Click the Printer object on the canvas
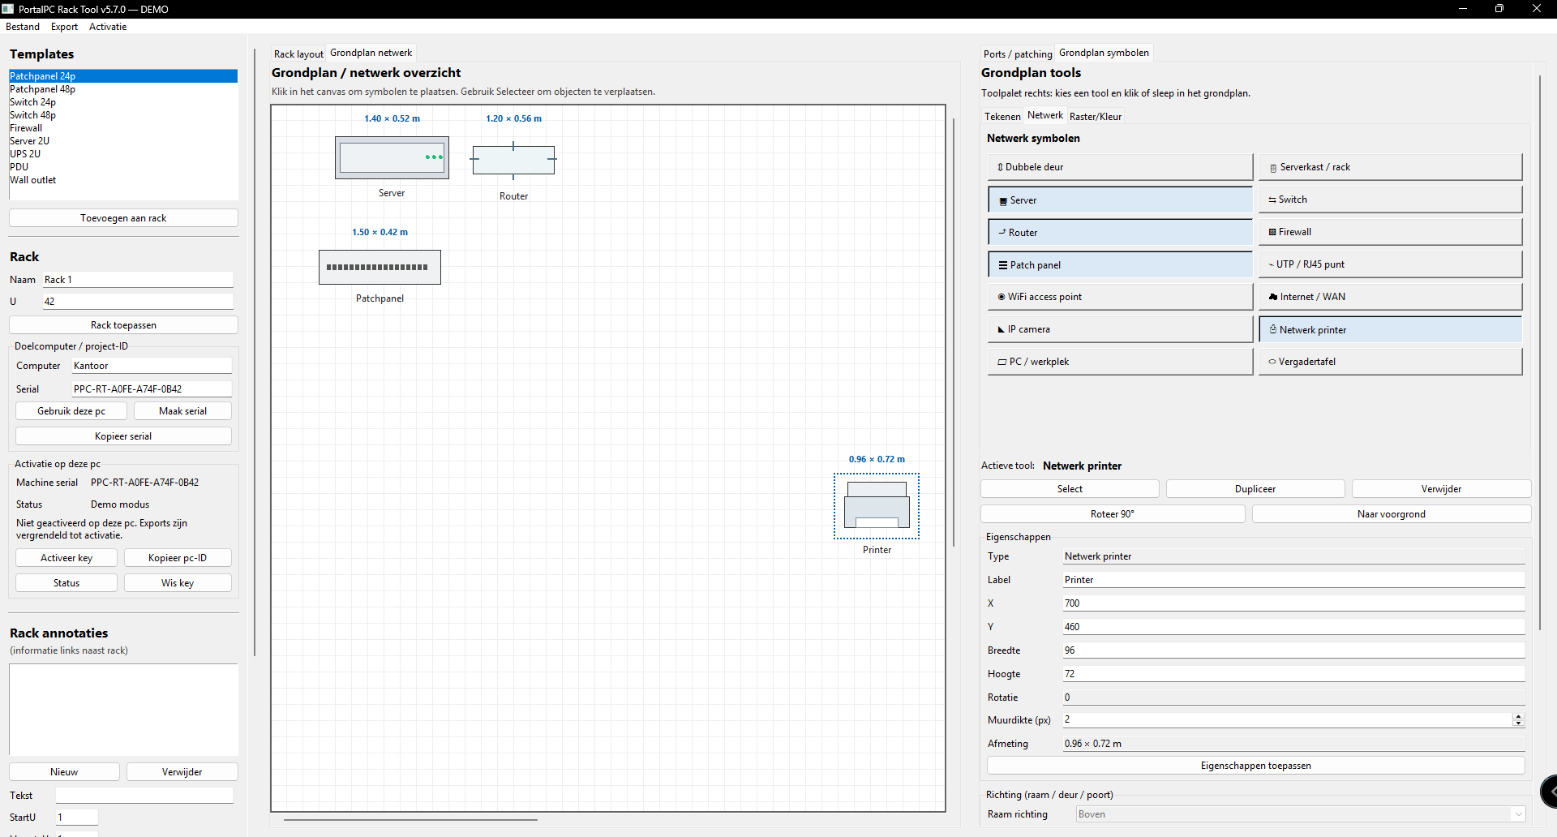 [877, 506]
